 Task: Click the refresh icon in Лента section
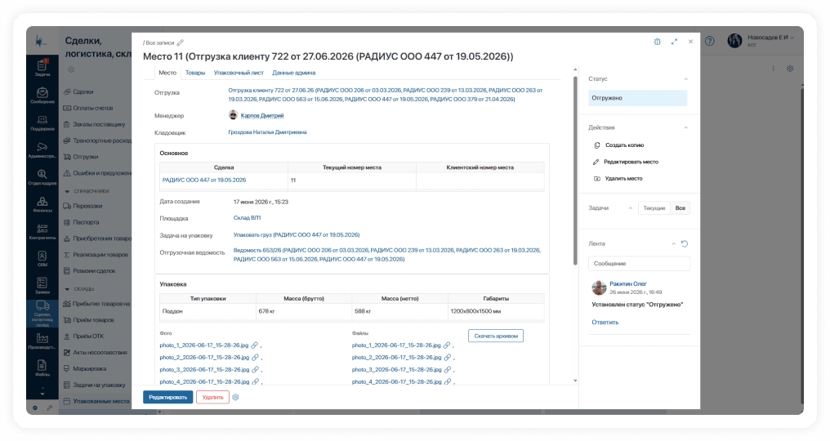pos(685,244)
